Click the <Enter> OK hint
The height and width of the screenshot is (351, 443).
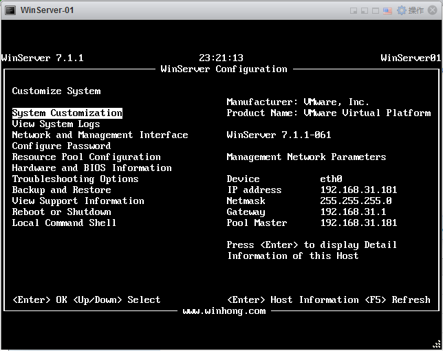[x=40, y=299]
